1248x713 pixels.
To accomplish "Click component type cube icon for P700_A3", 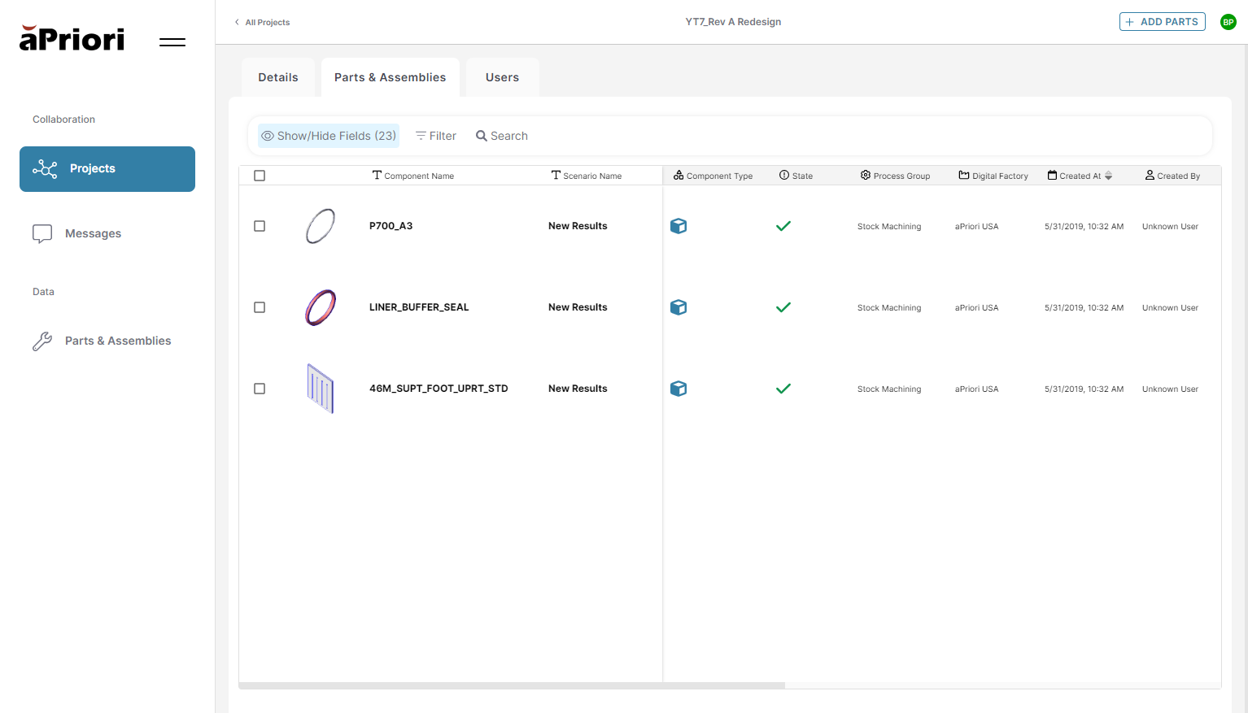I will tap(679, 226).
